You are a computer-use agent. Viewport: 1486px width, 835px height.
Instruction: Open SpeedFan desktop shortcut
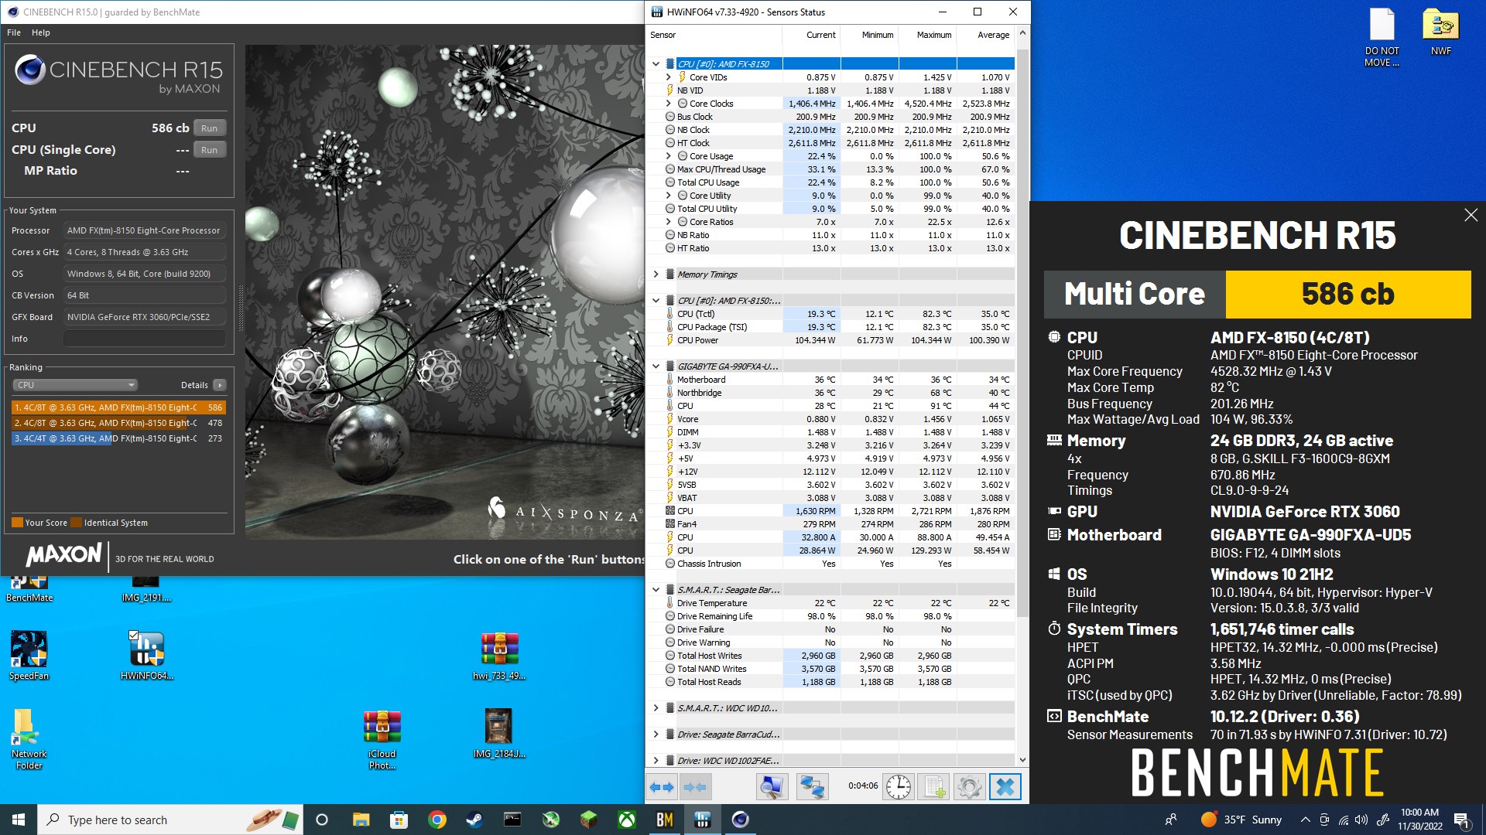tap(29, 655)
